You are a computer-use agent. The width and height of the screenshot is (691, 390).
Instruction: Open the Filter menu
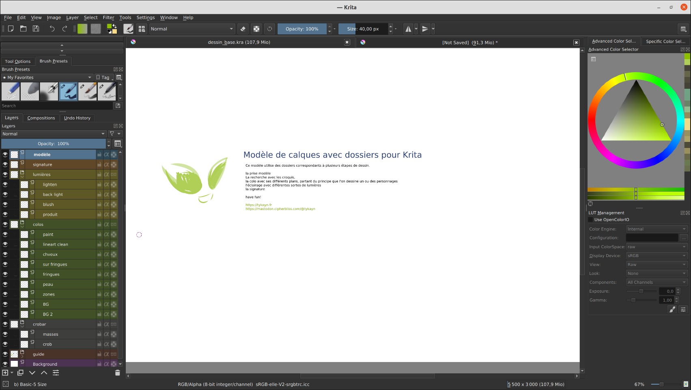(108, 17)
